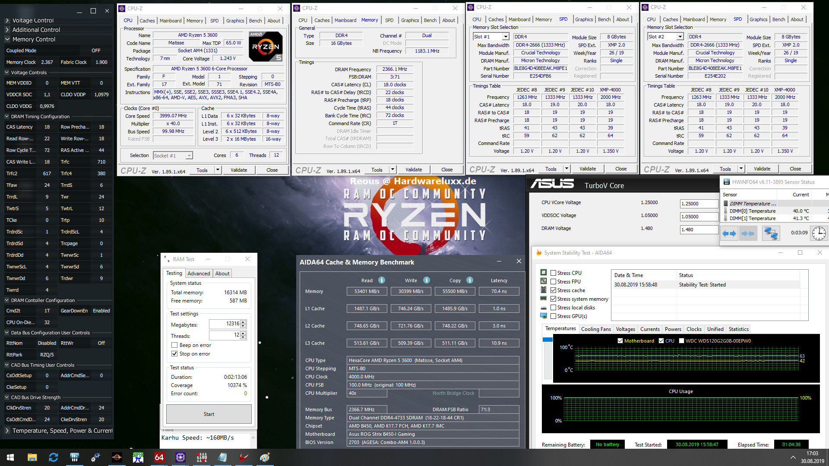Click the Copy info icon in AIDA64 benchmark
The image size is (829, 466).
click(x=470, y=280)
